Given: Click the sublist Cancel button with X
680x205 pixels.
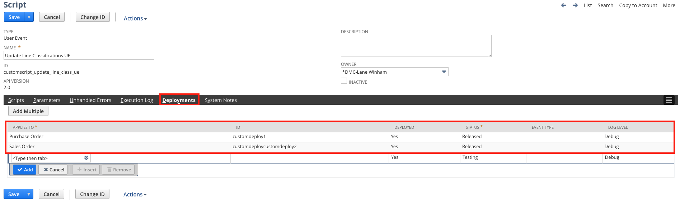Looking at the screenshot, I should point(54,170).
